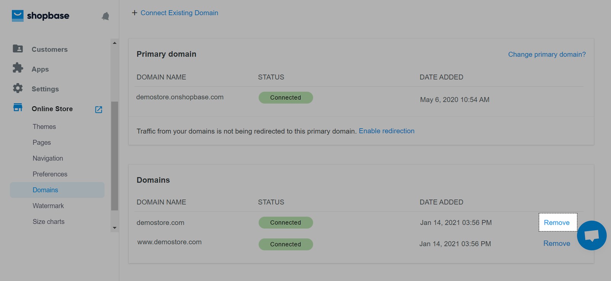Remove the demostore.com domain
611x281 pixels.
click(557, 223)
